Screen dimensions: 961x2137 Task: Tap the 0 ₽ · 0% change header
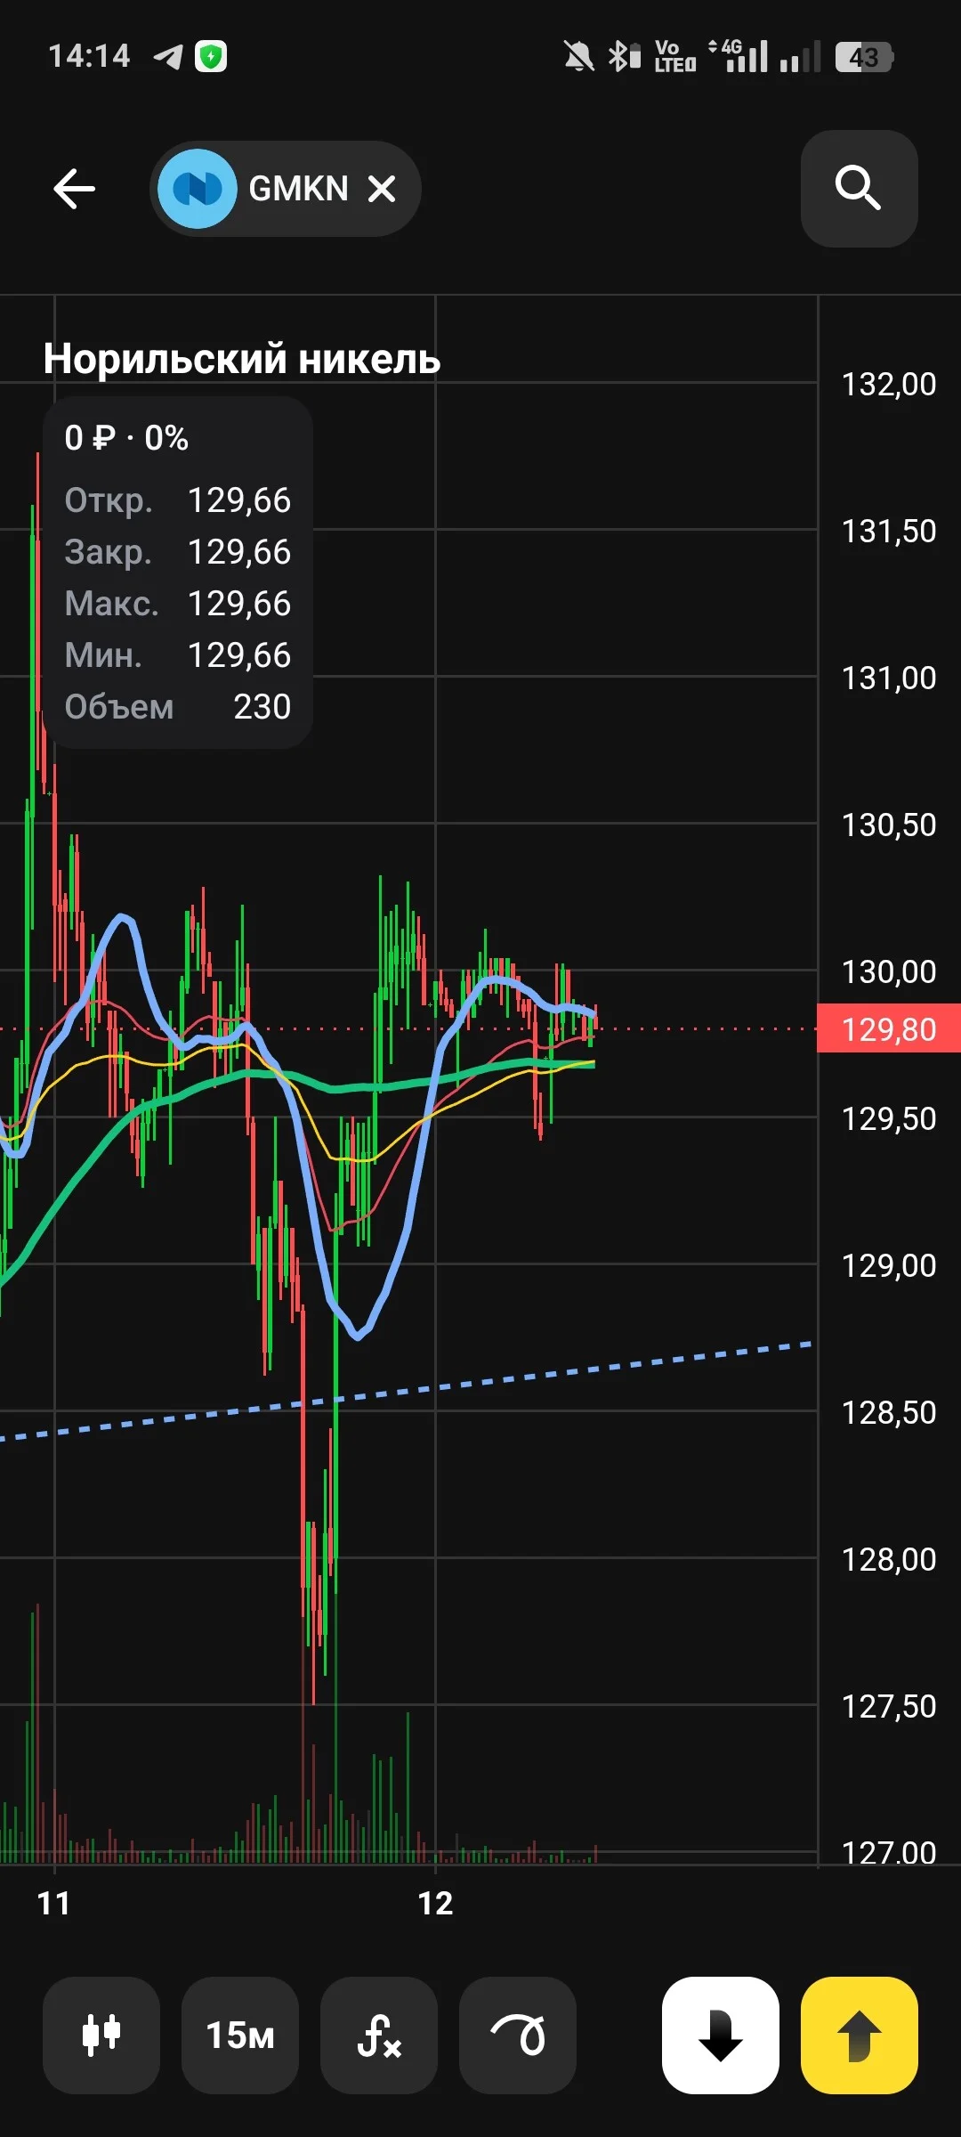(126, 437)
